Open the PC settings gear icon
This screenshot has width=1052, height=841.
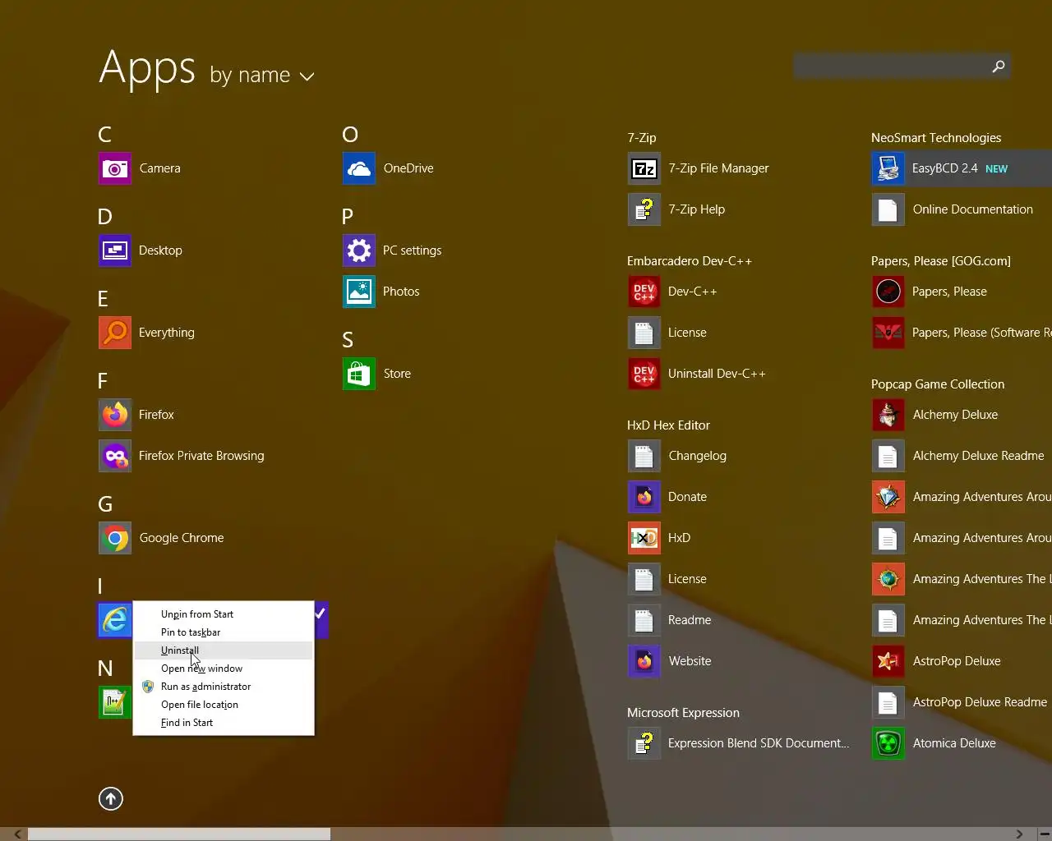tap(359, 250)
